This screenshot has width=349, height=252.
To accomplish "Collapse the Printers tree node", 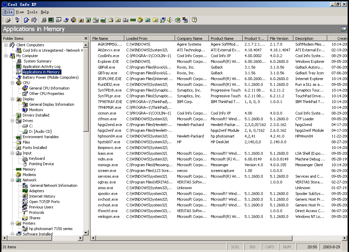I will point(13,223).
